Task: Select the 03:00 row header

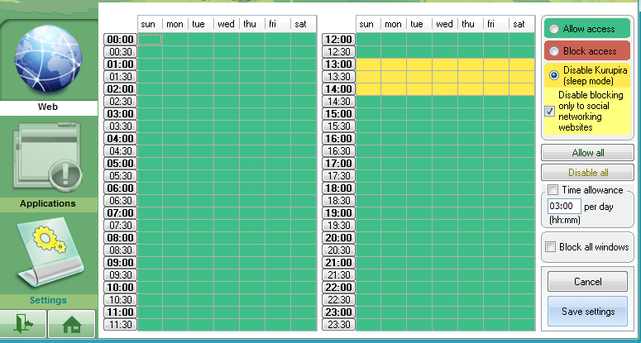Action: pyautogui.click(x=121, y=114)
